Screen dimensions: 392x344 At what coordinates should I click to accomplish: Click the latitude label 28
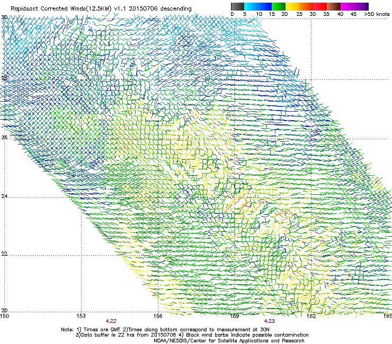pyautogui.click(x=4, y=78)
